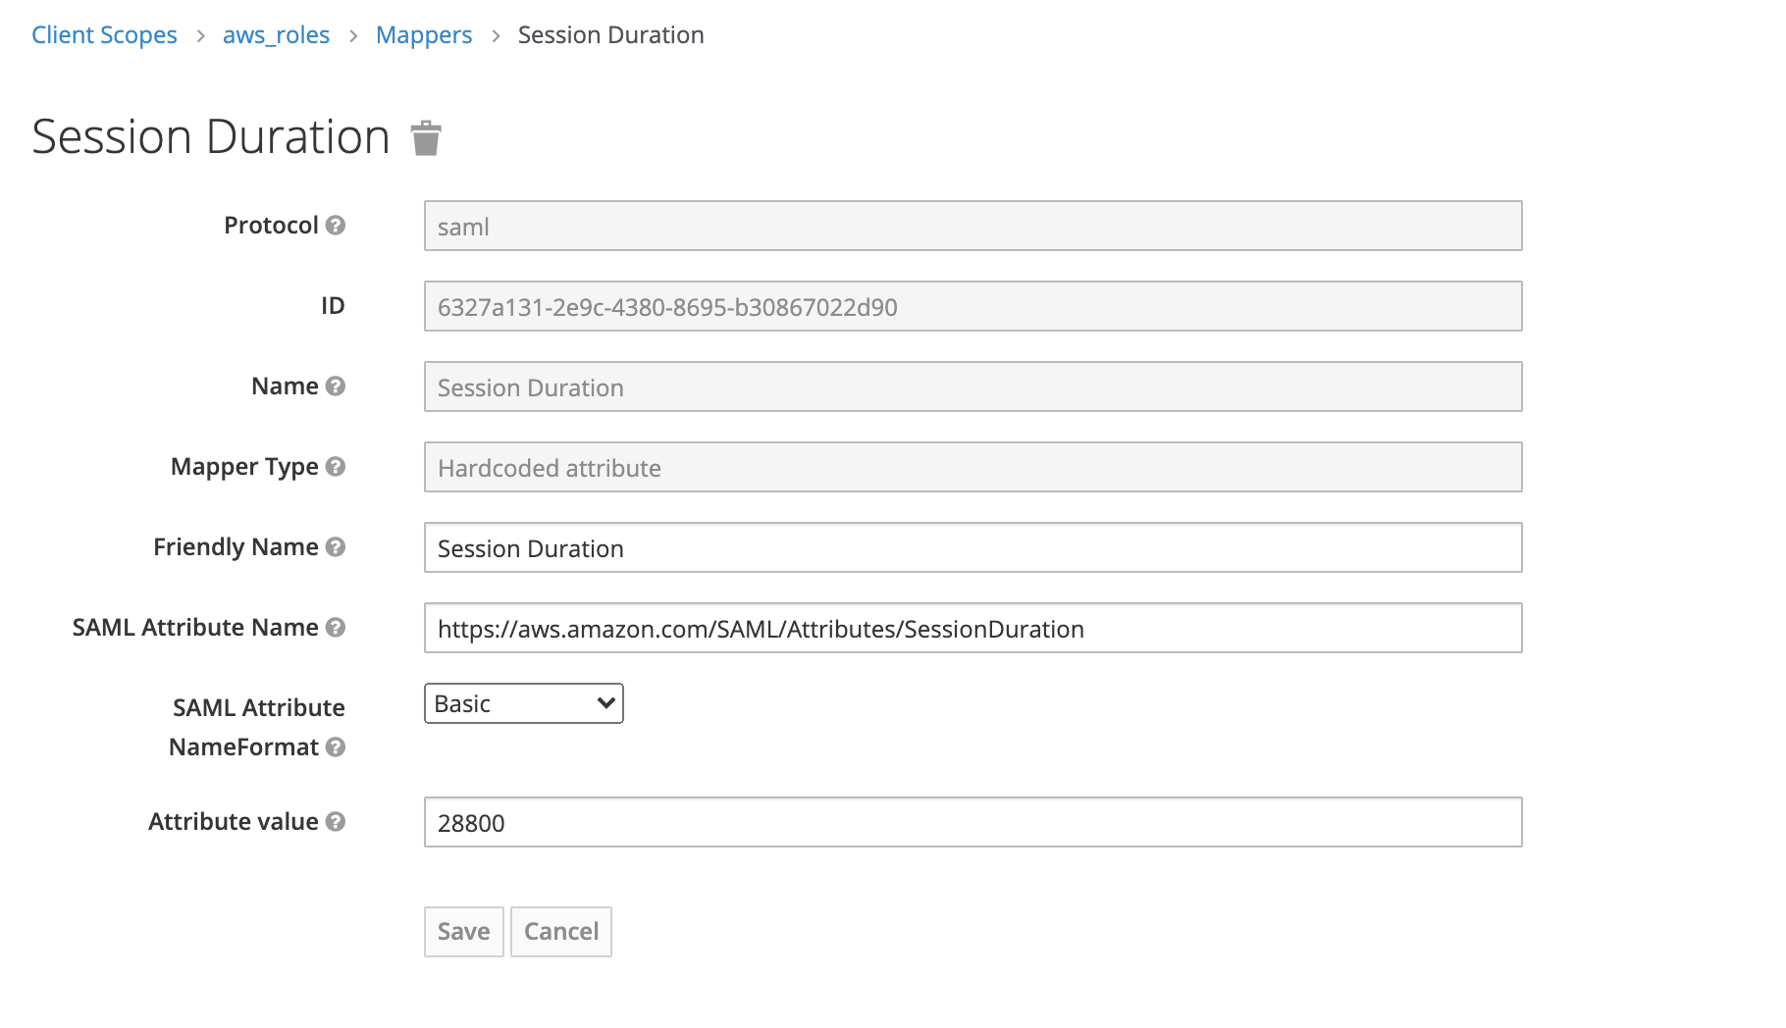This screenshot has height=1028, width=1786.
Task: Save the mapper settings
Action: [x=464, y=932]
